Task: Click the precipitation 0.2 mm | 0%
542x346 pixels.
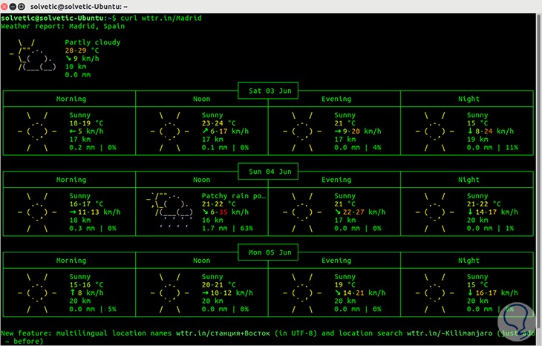Action: 93,148
